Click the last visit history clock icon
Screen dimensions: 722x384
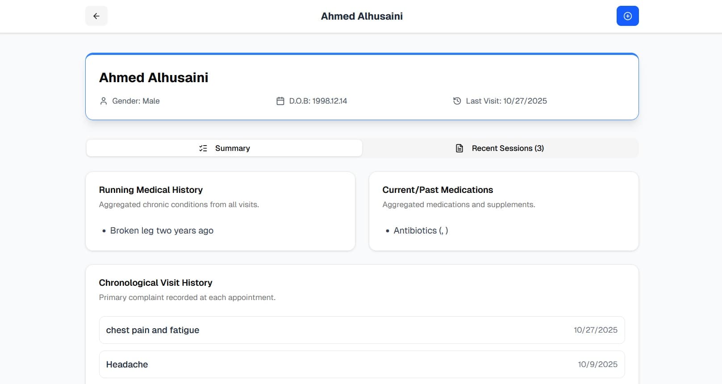click(457, 101)
